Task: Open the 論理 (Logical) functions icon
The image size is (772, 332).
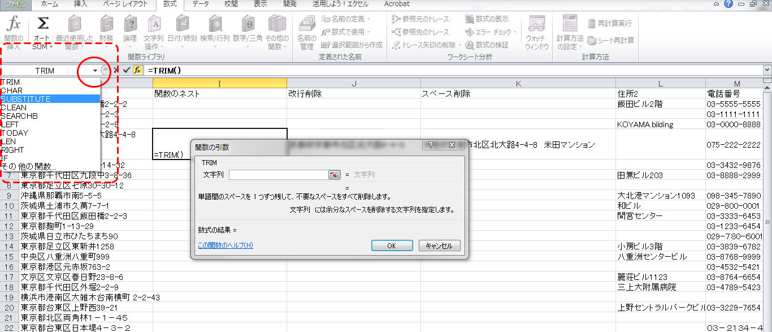Action: [x=130, y=25]
